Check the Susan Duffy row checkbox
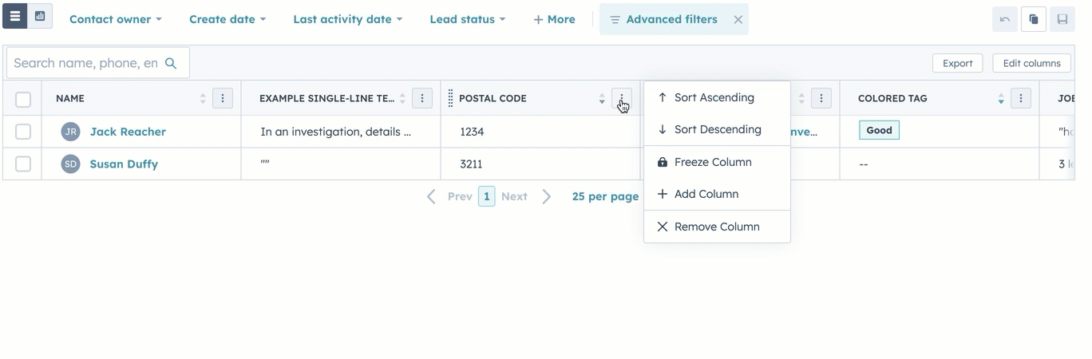The height and width of the screenshot is (359, 1092). tap(23, 164)
